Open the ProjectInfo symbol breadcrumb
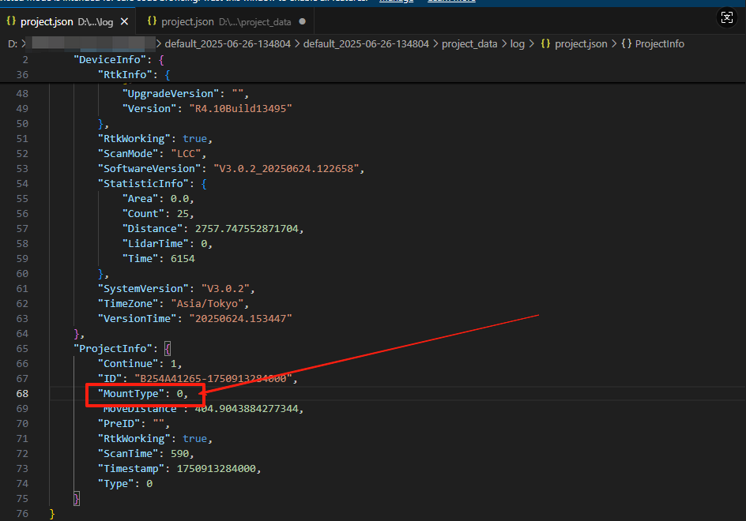 659,43
